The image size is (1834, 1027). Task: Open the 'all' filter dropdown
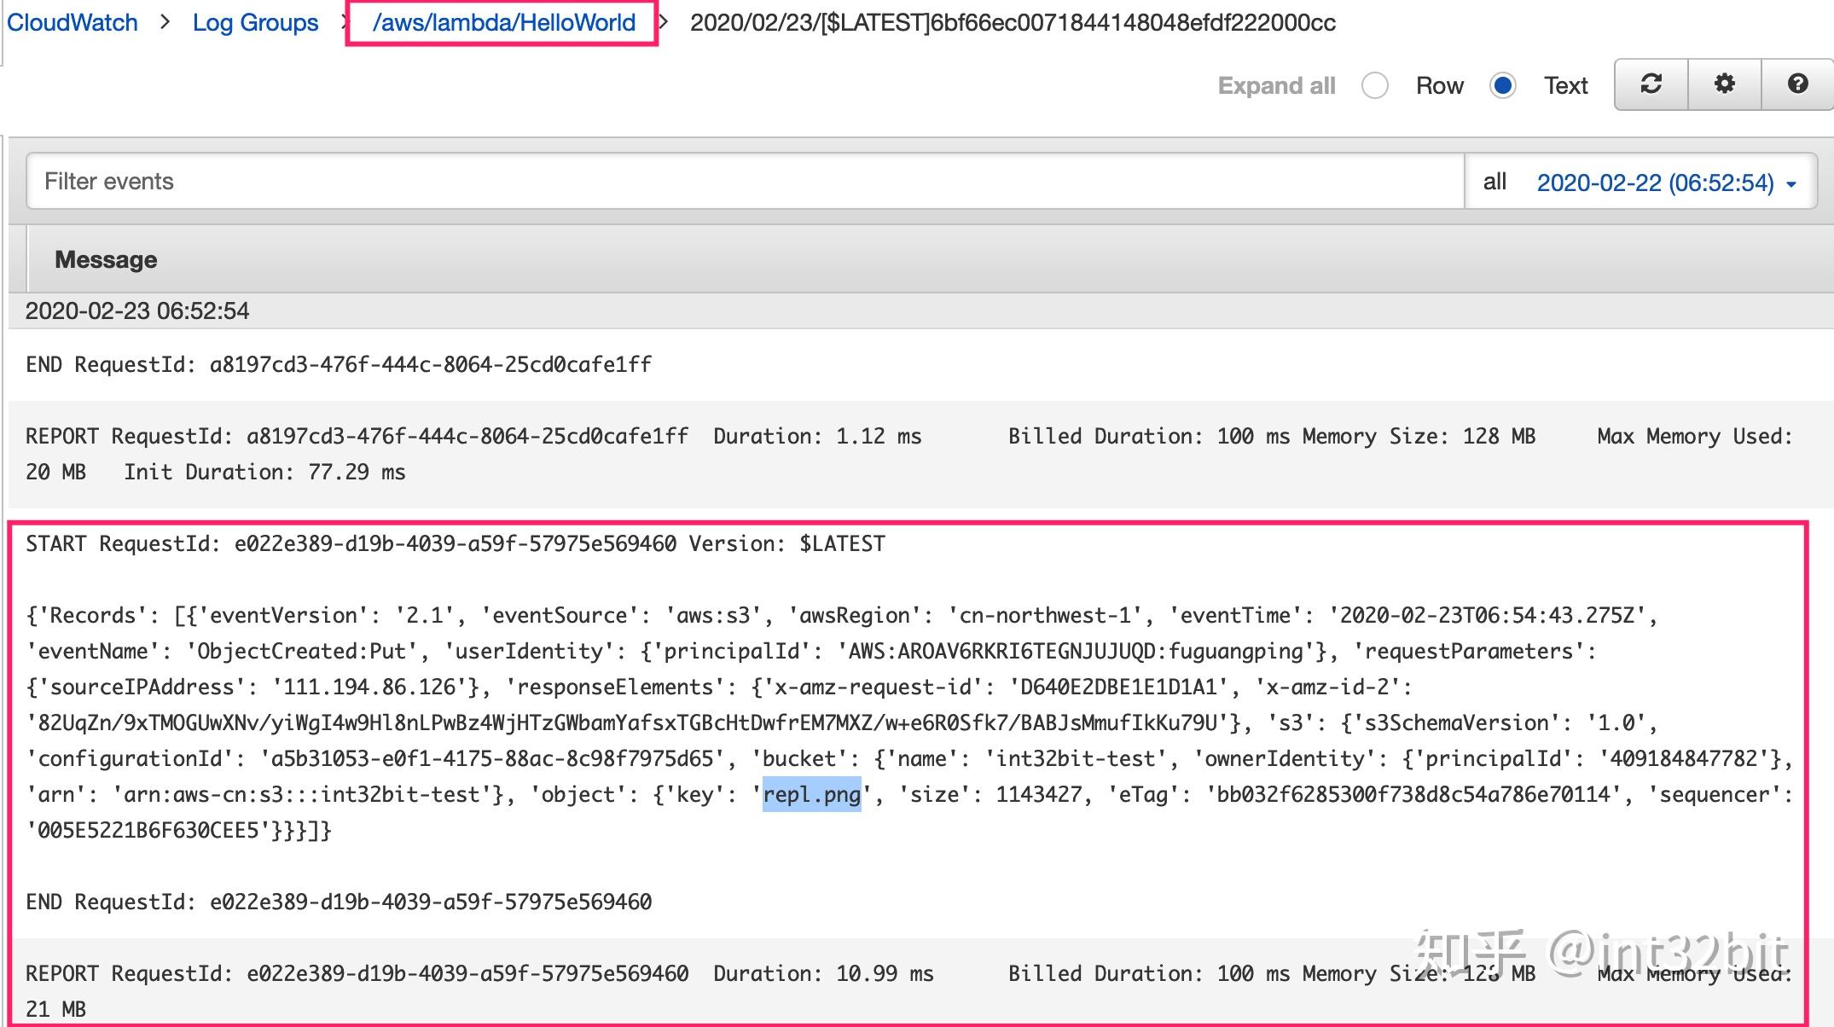1494,182
